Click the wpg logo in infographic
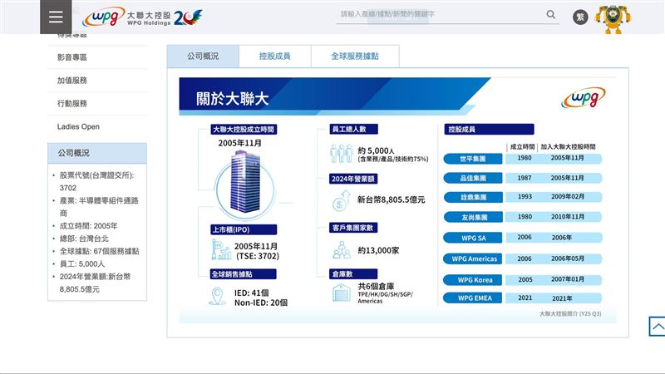The width and height of the screenshot is (665, 374). pyautogui.click(x=584, y=97)
